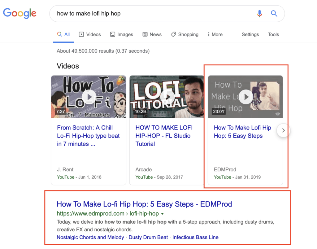Expand the More search options menu

(215, 34)
